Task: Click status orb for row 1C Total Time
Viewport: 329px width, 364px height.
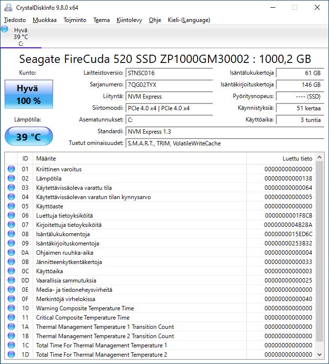Action: [x=11, y=345]
